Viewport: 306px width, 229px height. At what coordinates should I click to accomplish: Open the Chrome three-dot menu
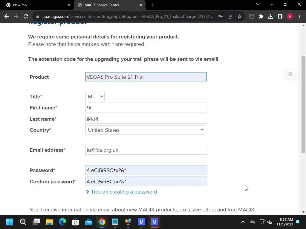pos(299,17)
